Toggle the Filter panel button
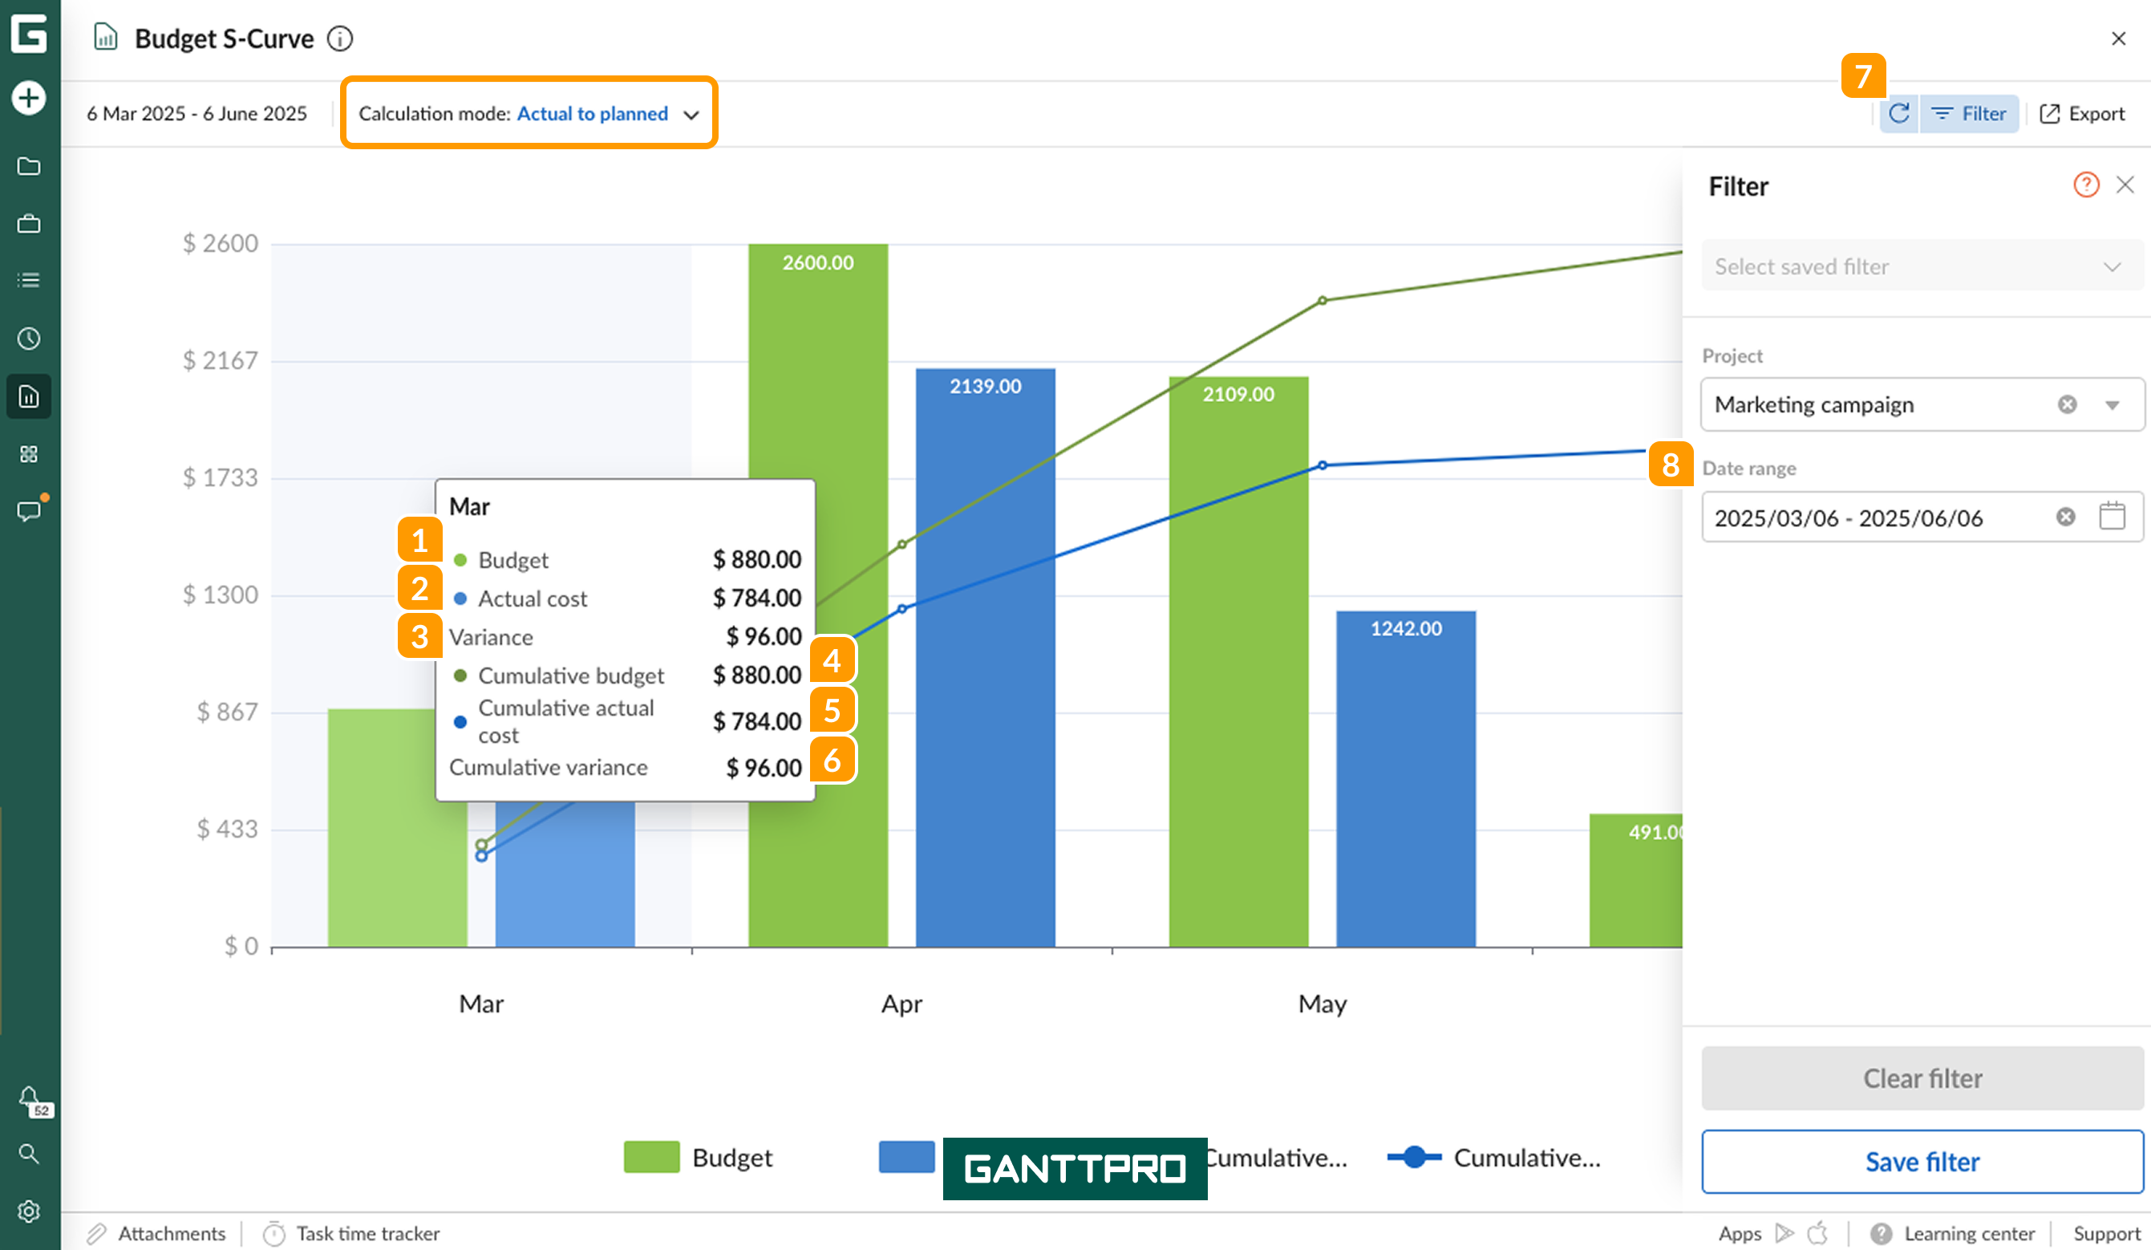2151x1250 pixels. pos(1969,114)
